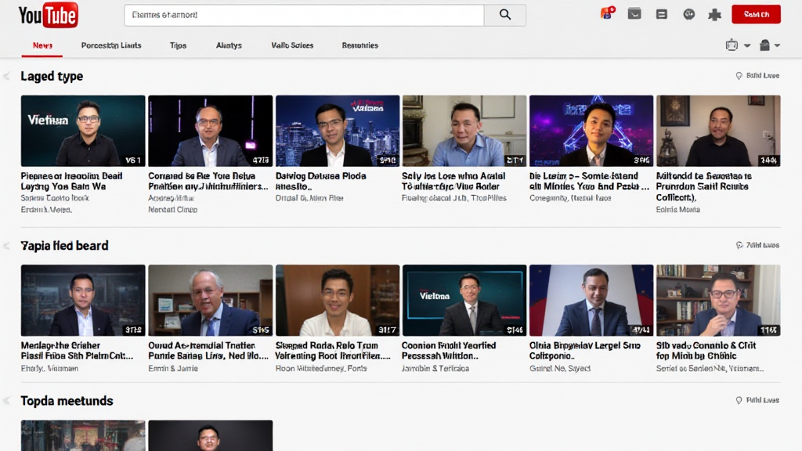Switch to the Trips category chip
802x451 pixels.
pyautogui.click(x=178, y=45)
